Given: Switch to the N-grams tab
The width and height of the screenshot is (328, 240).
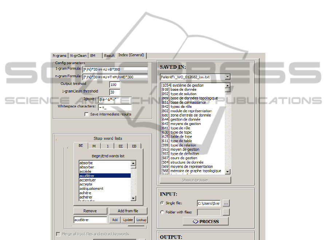Looking at the screenshot, I should point(59,56).
